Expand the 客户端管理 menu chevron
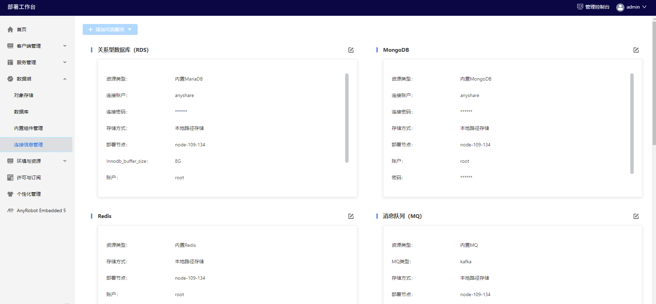The height and width of the screenshot is (304, 656). tap(65, 46)
